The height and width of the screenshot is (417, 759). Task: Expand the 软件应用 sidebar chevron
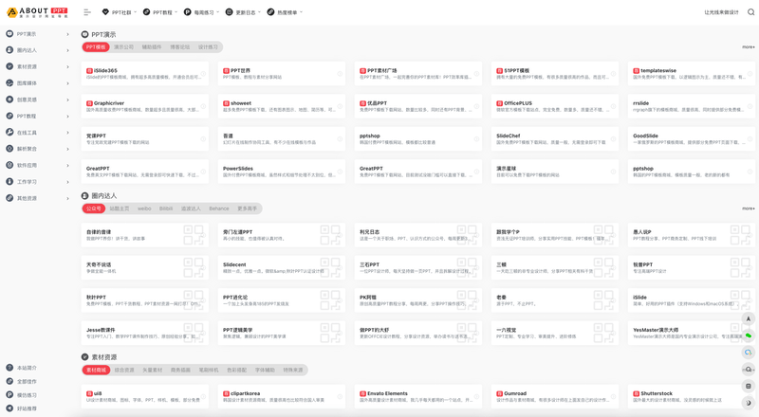[67, 166]
